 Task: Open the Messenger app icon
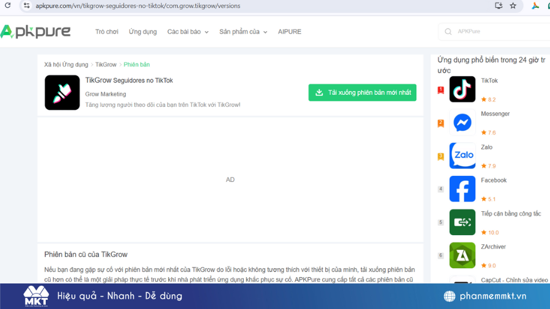(x=463, y=122)
